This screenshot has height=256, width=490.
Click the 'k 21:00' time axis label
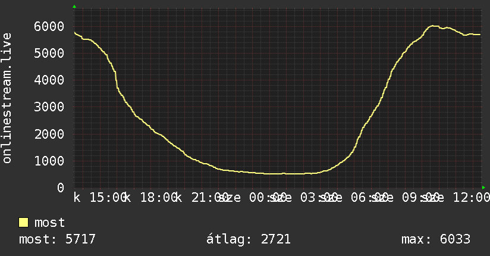click(x=202, y=198)
